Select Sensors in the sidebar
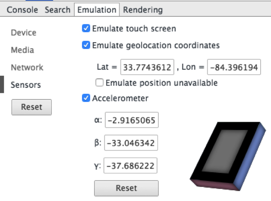 click(26, 85)
